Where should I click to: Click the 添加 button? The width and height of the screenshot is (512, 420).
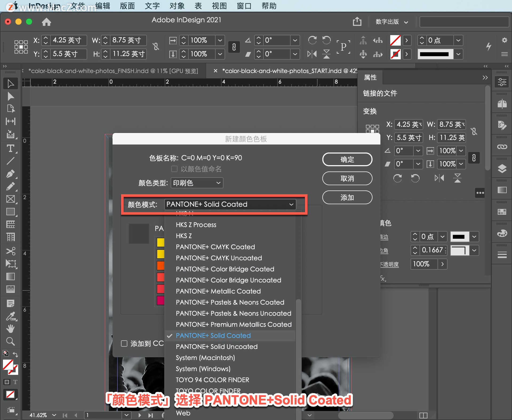(x=347, y=197)
